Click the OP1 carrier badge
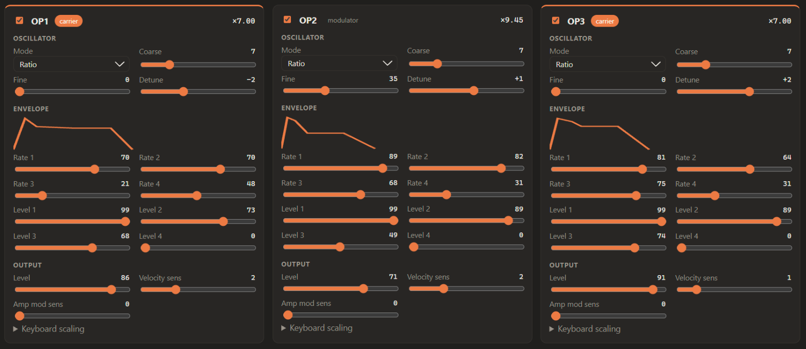806x349 pixels. [69, 21]
